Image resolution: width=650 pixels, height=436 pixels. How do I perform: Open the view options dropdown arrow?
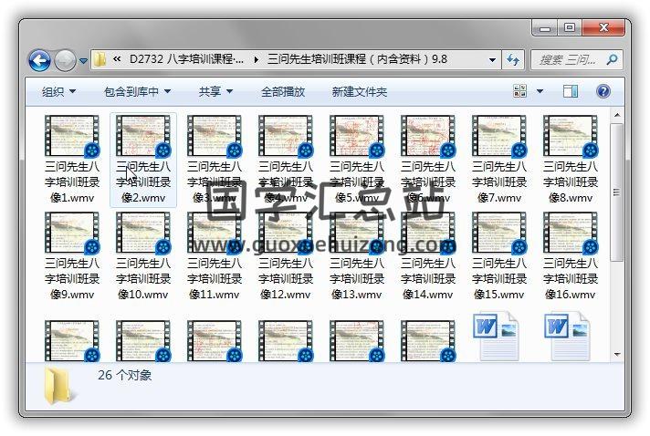[540, 91]
